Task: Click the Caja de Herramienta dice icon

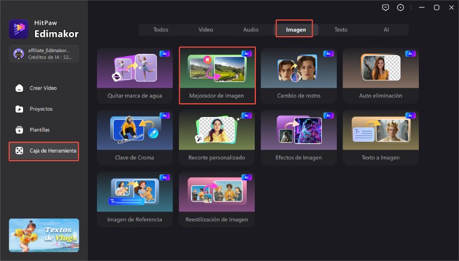Action: pyautogui.click(x=20, y=151)
